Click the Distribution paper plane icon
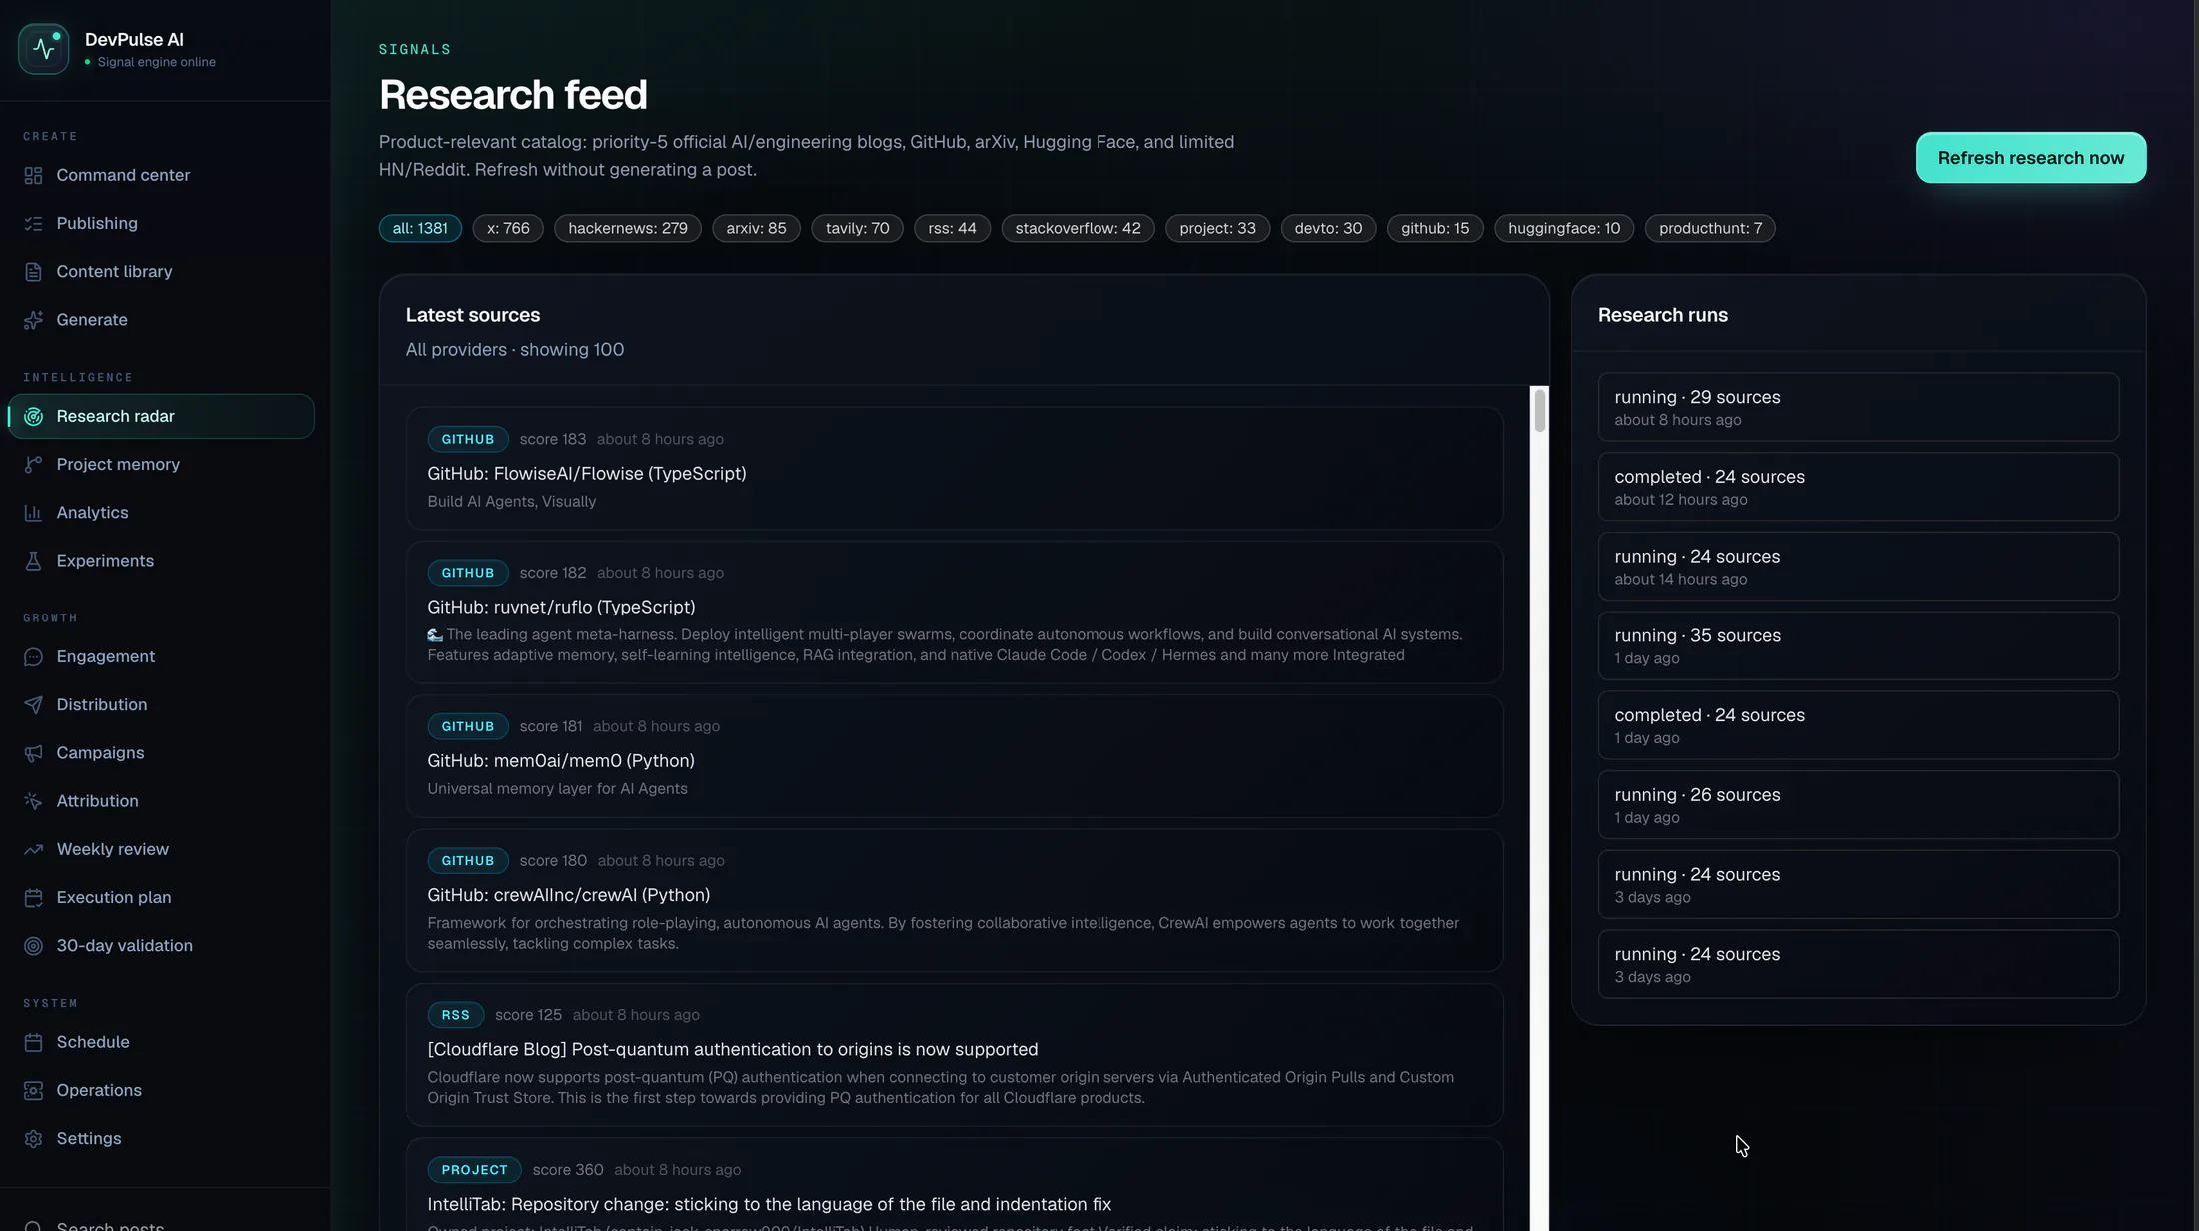This screenshot has width=2199, height=1231. coord(33,704)
